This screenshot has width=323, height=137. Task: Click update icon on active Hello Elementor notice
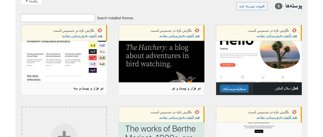(294, 31)
